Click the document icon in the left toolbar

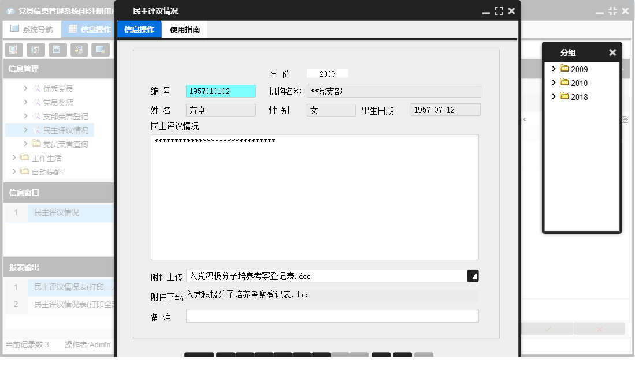[58, 50]
